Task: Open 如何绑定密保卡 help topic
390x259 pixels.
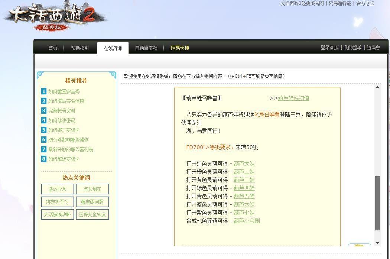Action: 64,130
